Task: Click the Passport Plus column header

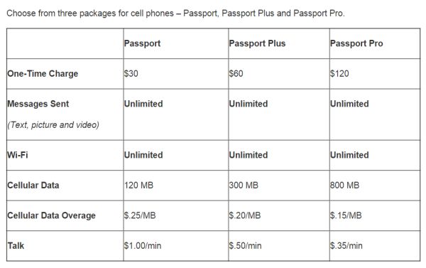Action: coord(257,43)
